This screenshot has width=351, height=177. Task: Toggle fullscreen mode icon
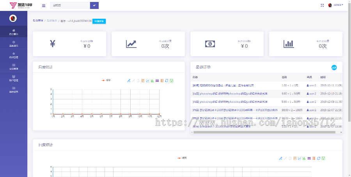[x=322, y=5]
